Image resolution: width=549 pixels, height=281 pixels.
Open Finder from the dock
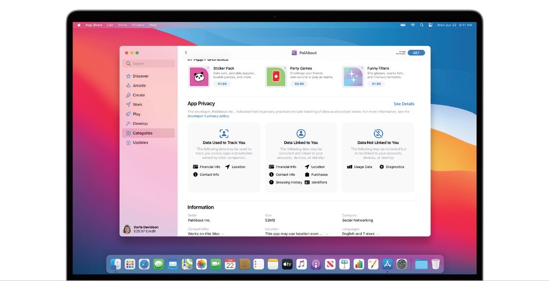[115, 264]
